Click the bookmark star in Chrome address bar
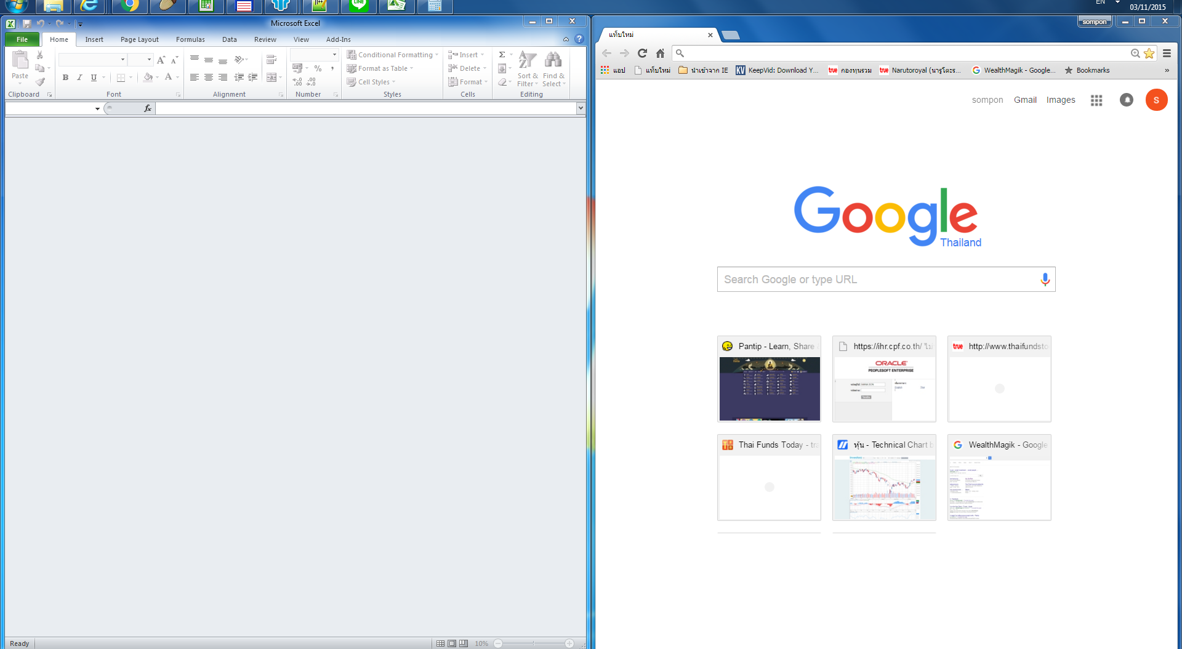This screenshot has height=649, width=1182. [x=1149, y=53]
